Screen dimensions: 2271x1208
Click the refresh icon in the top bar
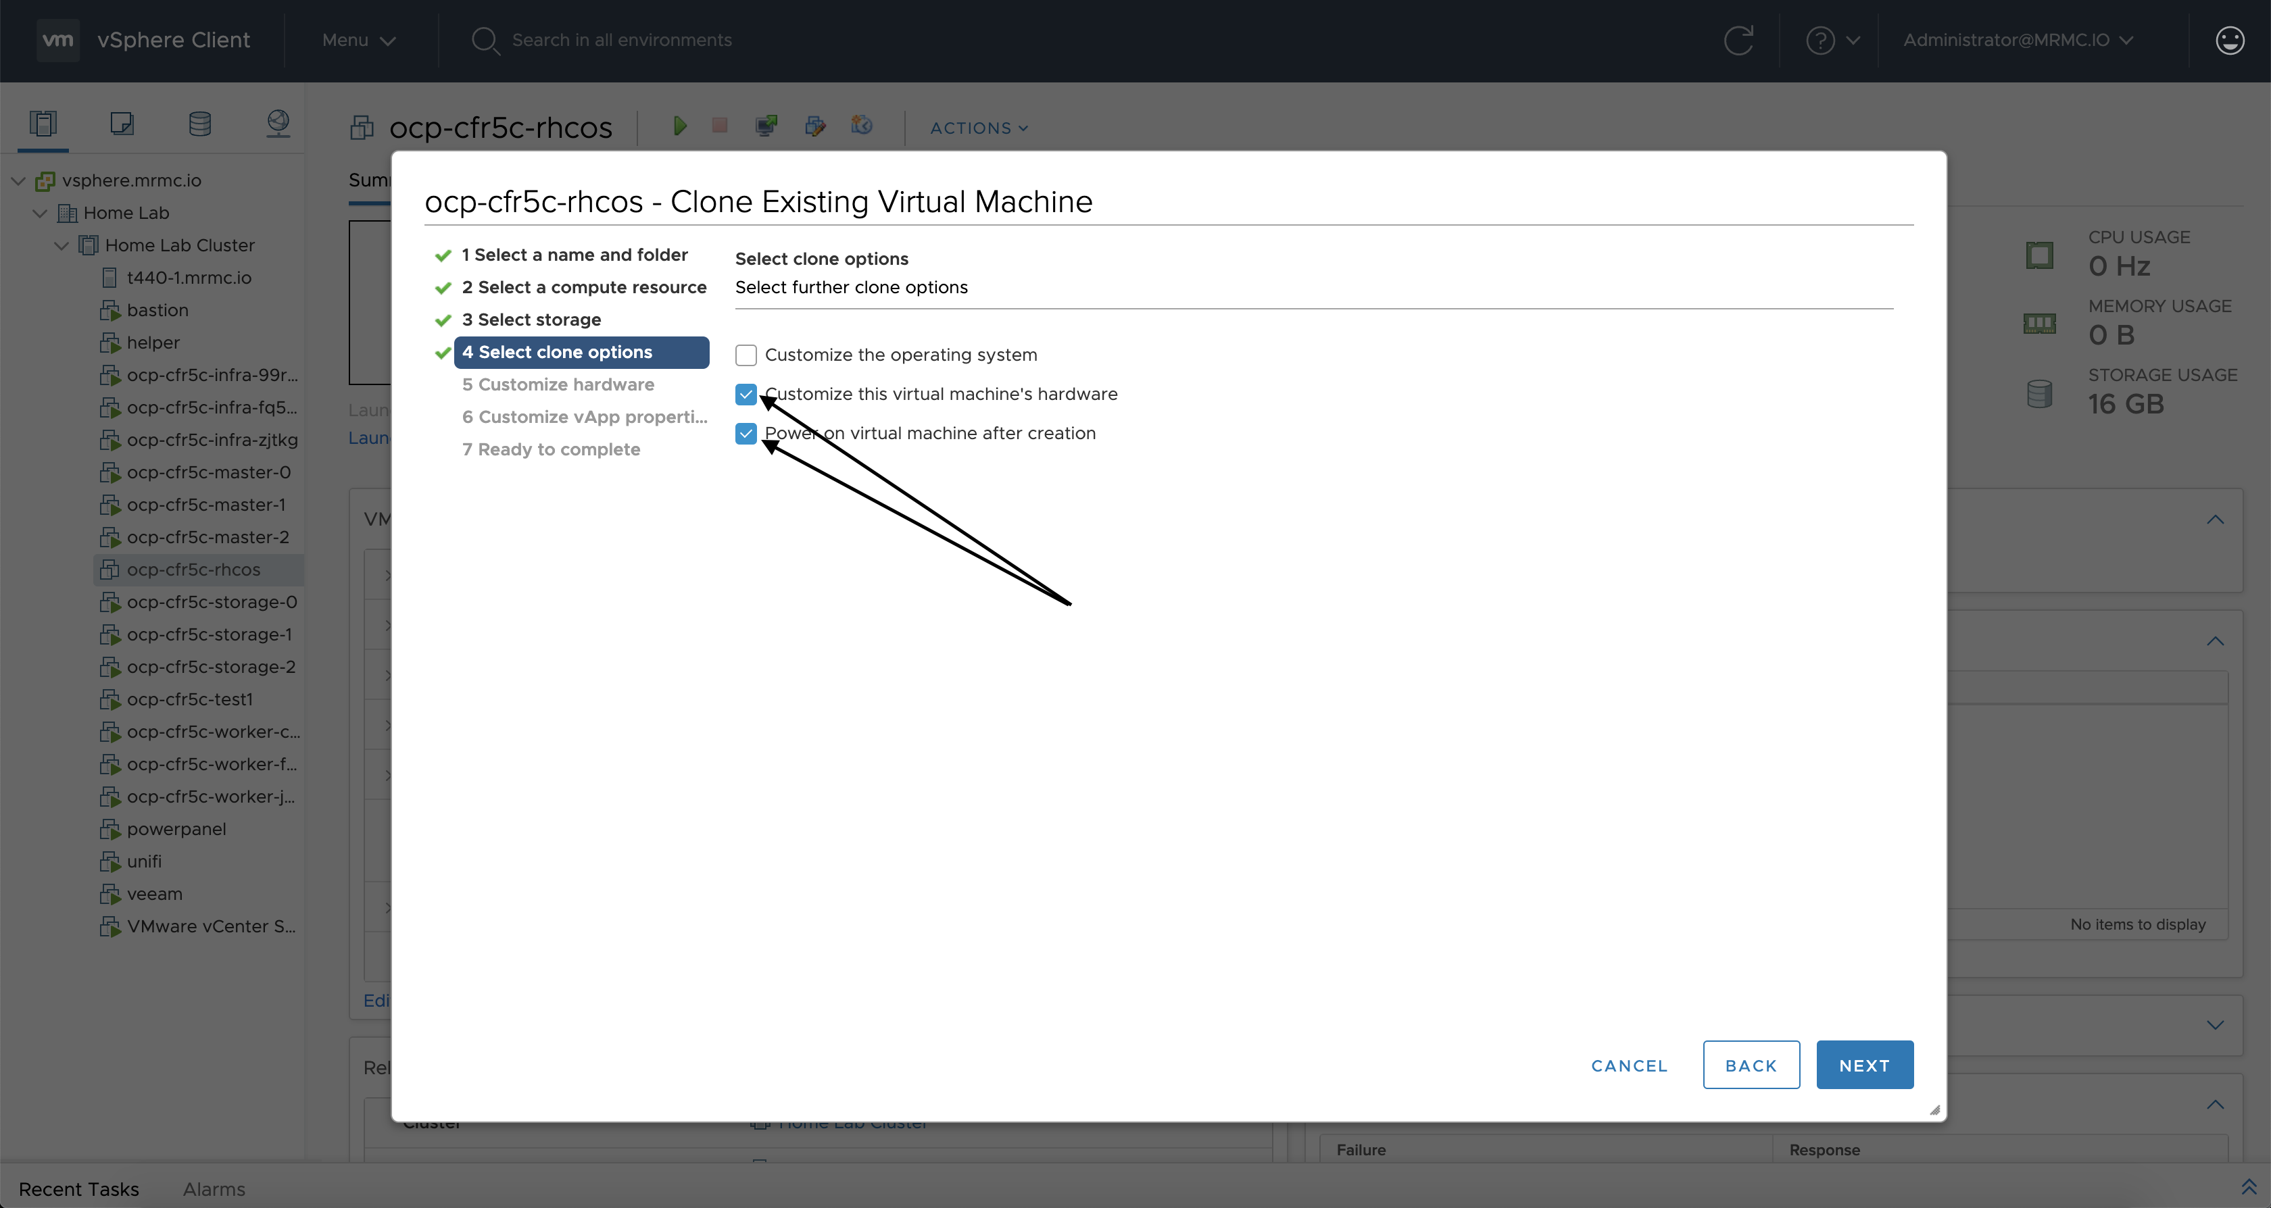pos(1739,40)
